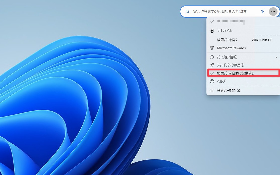Viewport: 280px width, 175px height.
Task: Choose Microsoft Rewards label in the menu
Action: point(231,48)
